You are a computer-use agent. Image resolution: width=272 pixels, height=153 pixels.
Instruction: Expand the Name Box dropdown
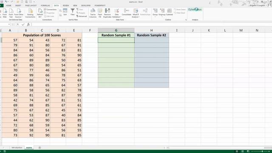pos(9,25)
